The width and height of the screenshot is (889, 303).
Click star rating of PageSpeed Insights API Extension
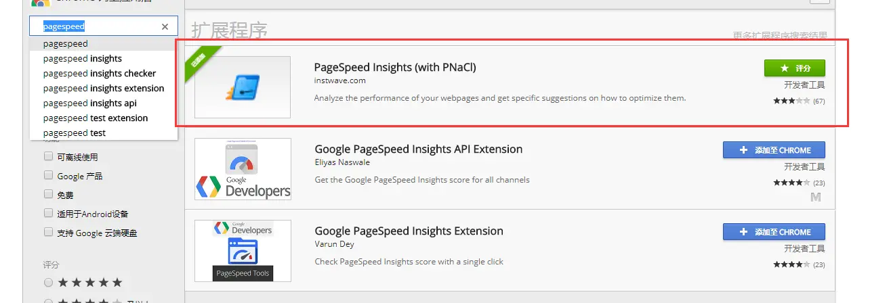click(791, 183)
